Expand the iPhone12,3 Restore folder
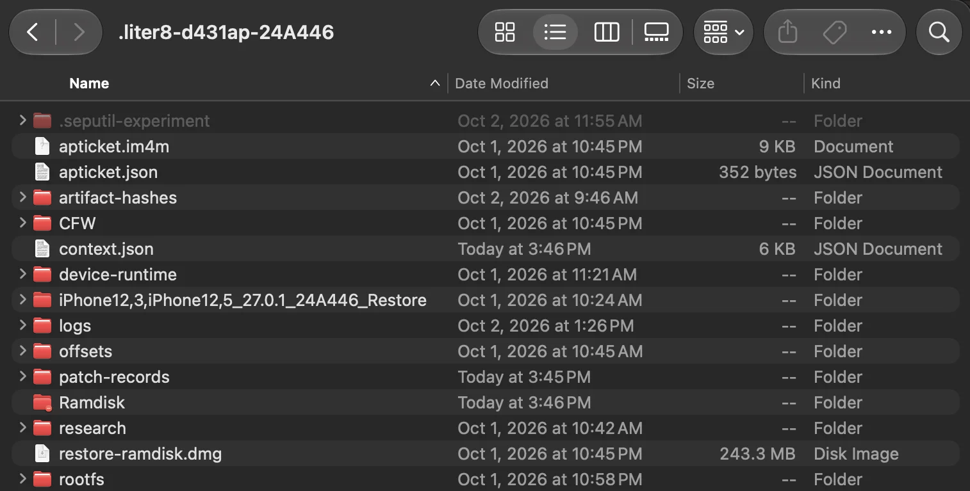 click(23, 300)
